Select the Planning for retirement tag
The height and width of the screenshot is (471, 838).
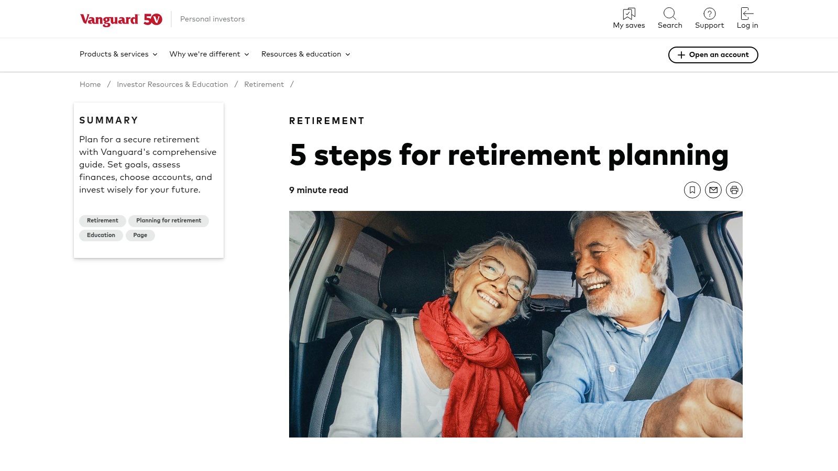pos(168,220)
